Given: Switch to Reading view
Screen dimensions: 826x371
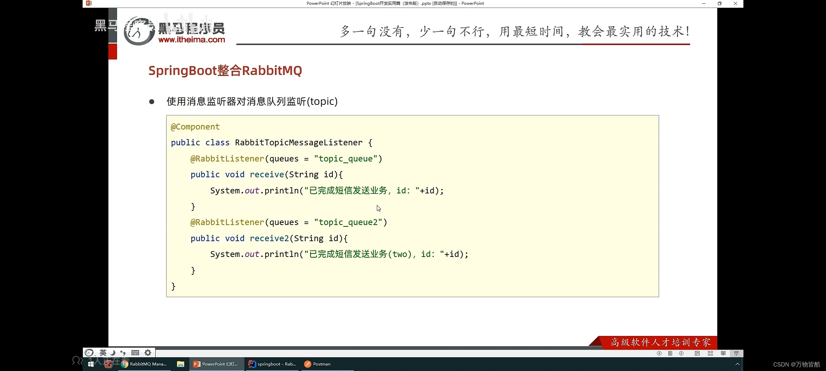Looking at the screenshot, I should [x=723, y=353].
